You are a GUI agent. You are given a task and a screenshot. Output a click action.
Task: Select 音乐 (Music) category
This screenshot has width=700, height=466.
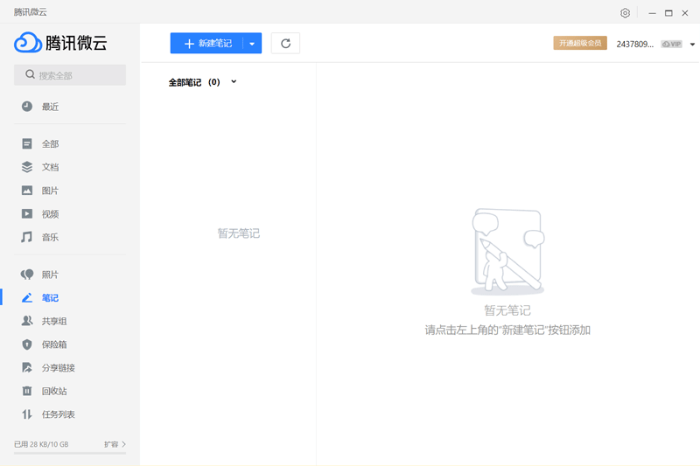tap(50, 237)
